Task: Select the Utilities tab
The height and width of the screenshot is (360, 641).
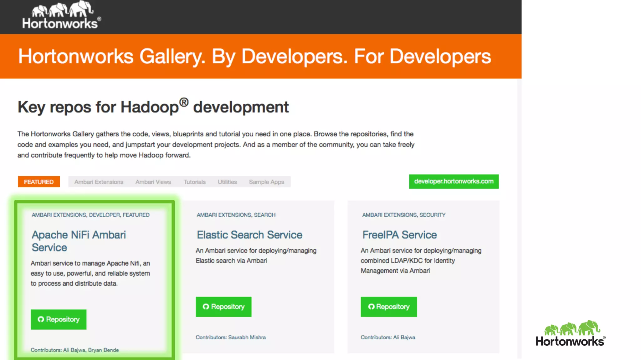Action: coord(227,182)
